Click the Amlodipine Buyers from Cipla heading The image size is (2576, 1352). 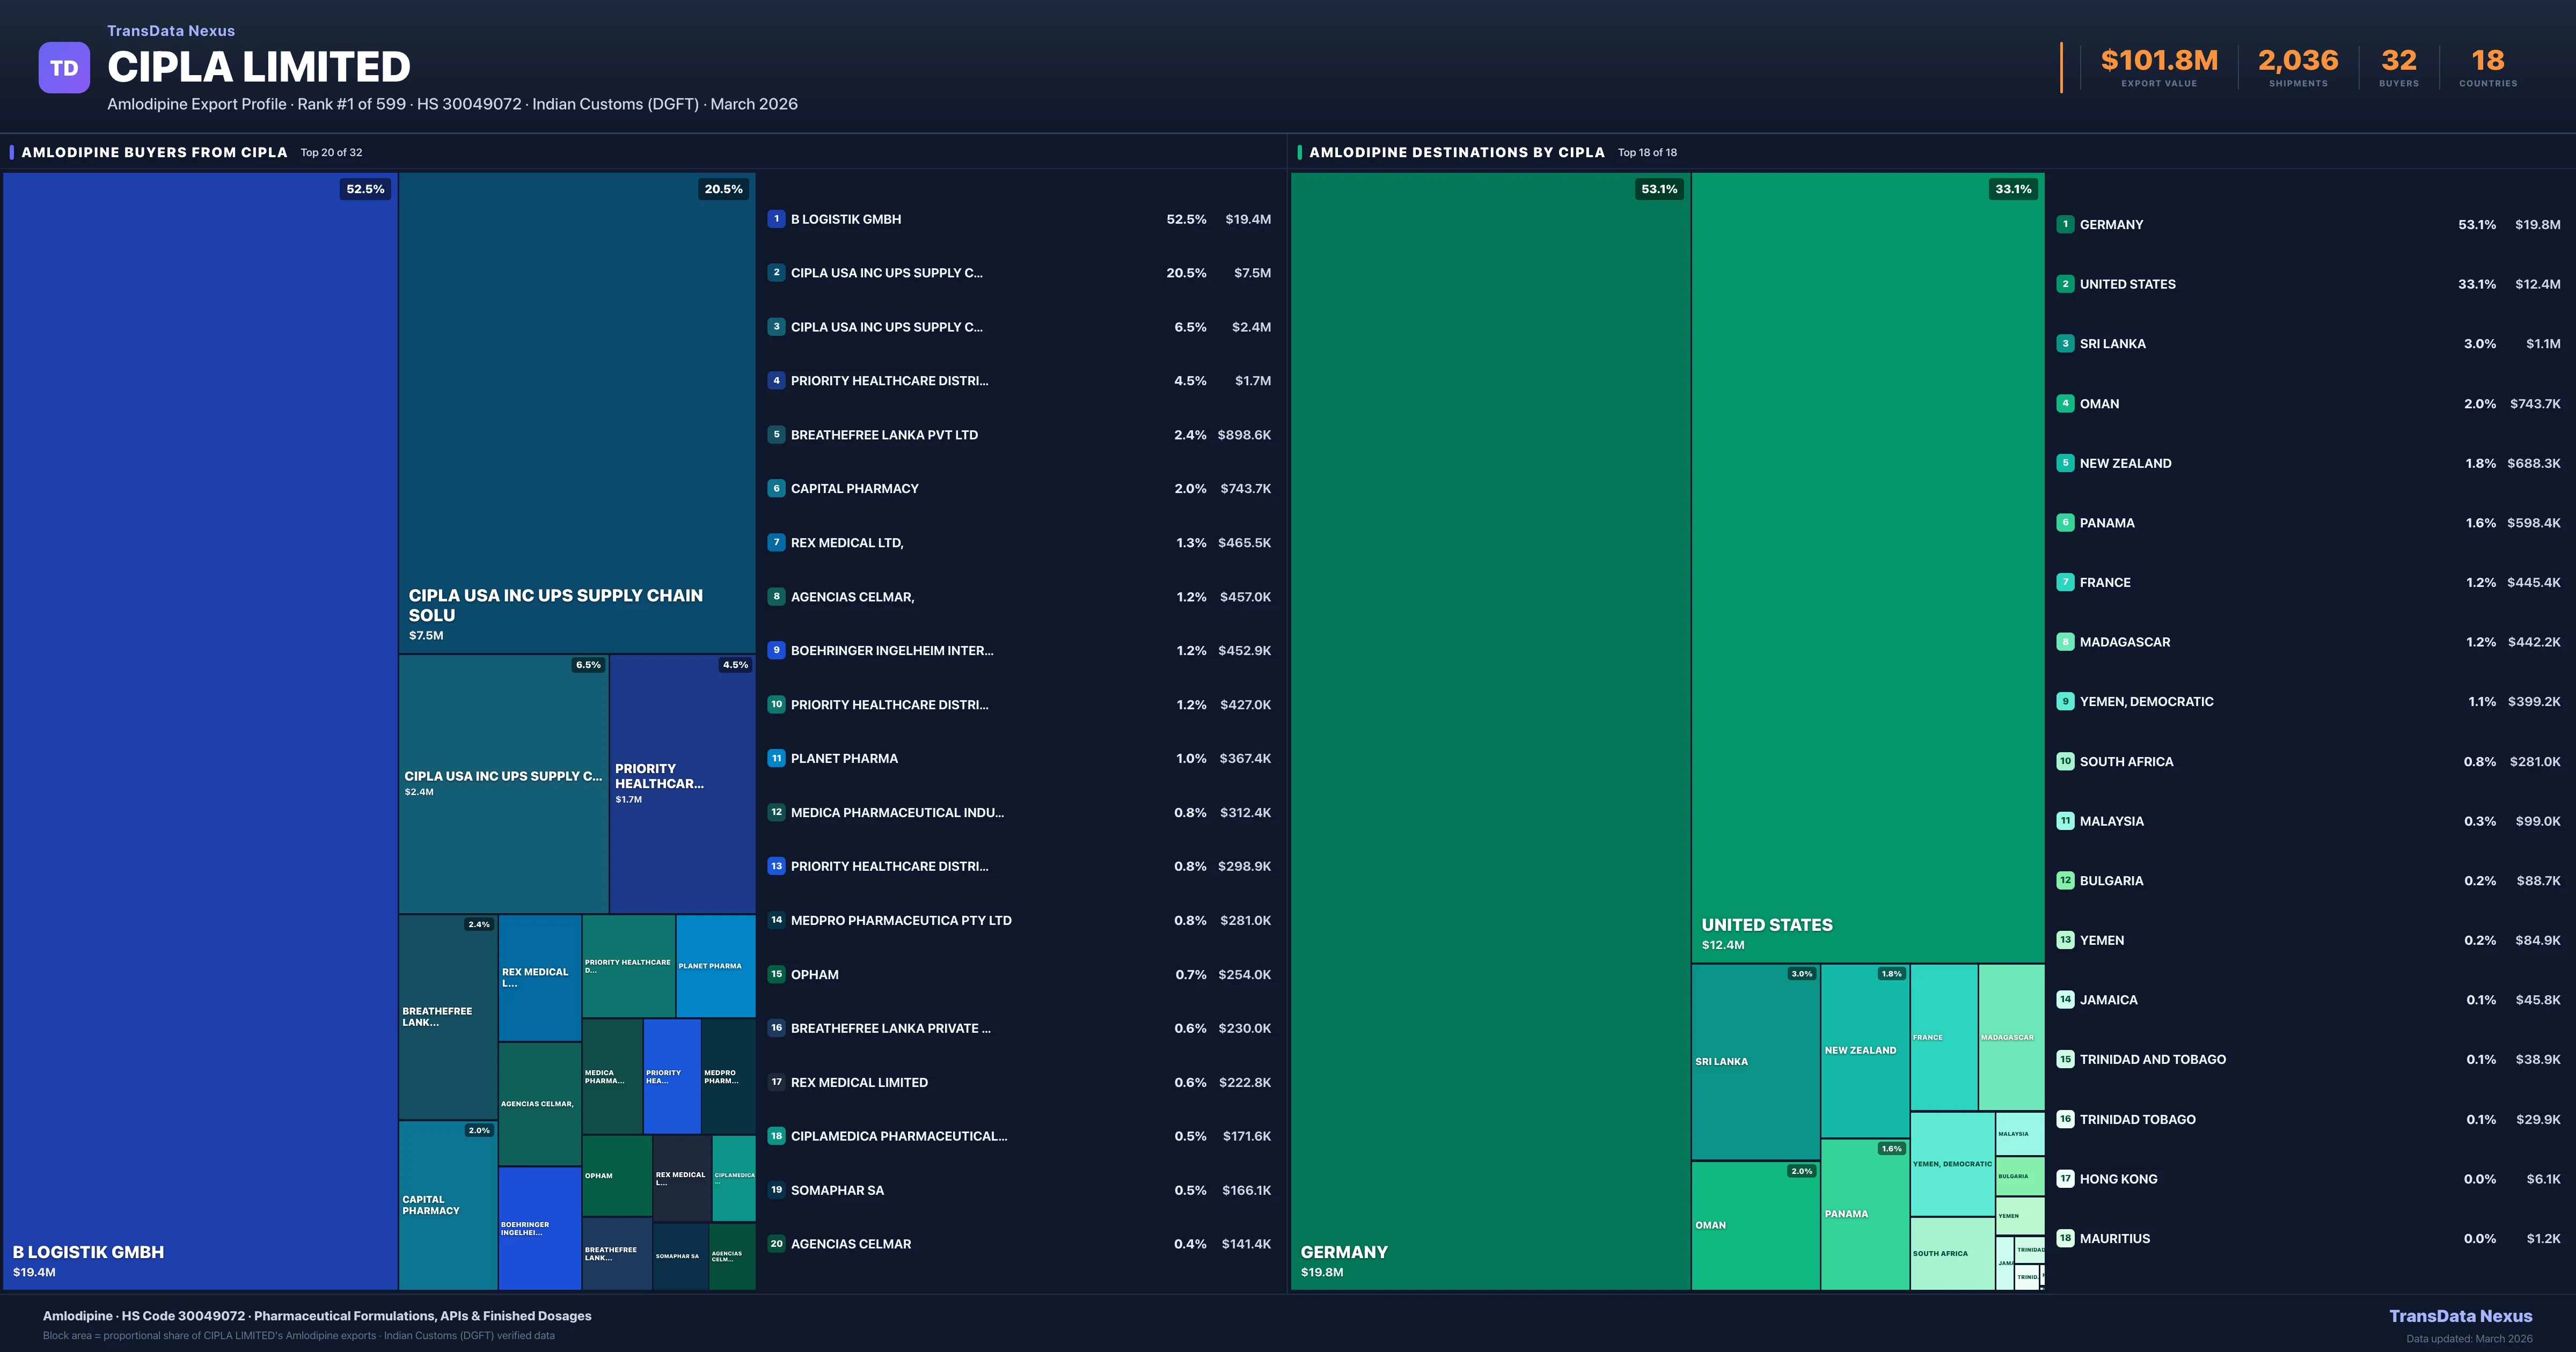(x=154, y=152)
